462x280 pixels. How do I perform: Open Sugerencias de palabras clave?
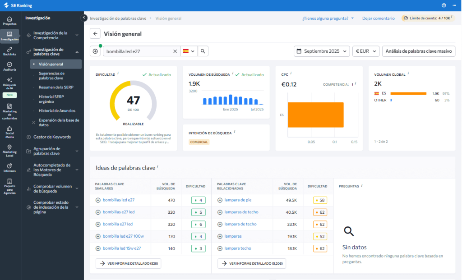click(51, 76)
